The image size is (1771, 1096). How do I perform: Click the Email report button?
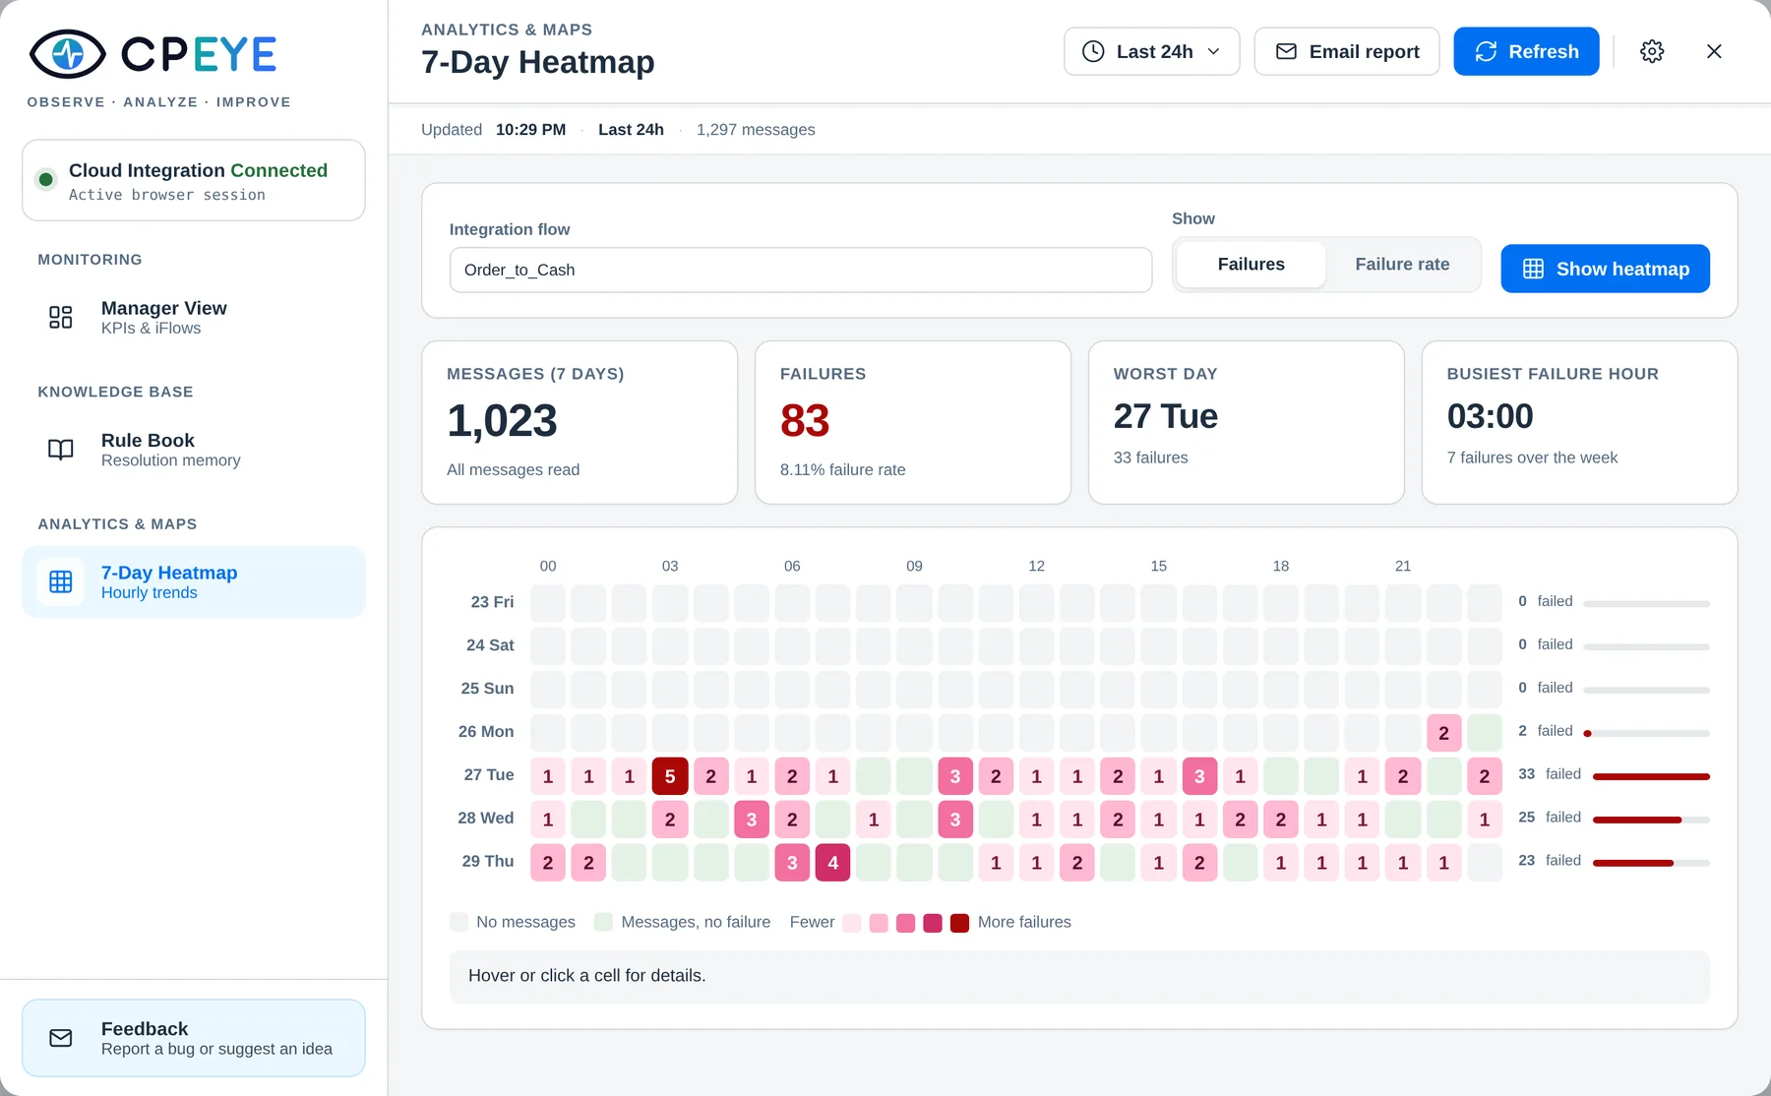[1347, 51]
